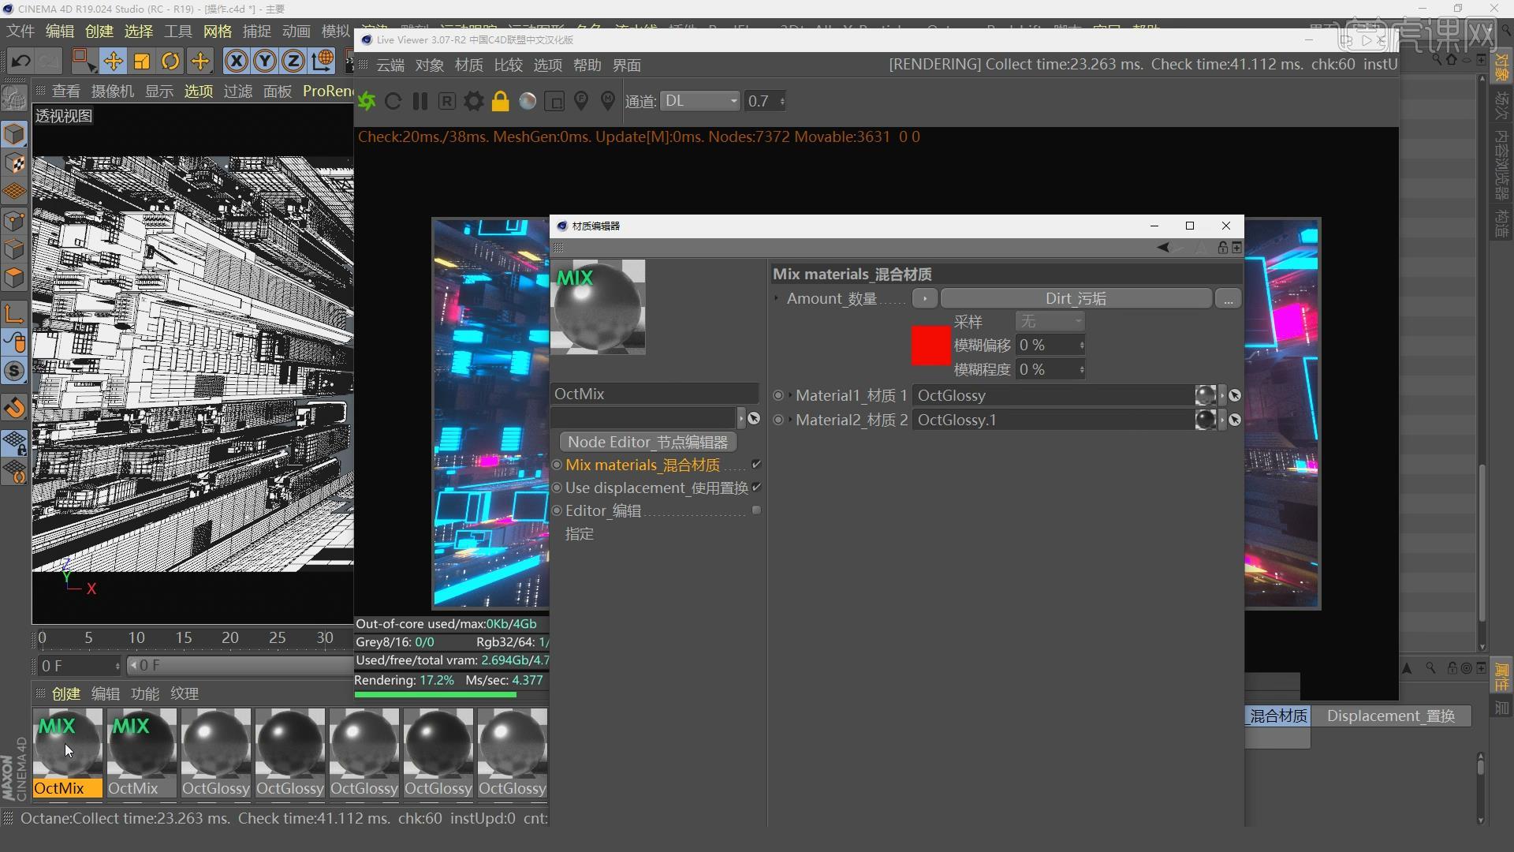Viewport: 1514px width, 852px height.
Task: Enable the Editor_编辑 checkbox
Action: click(756, 510)
